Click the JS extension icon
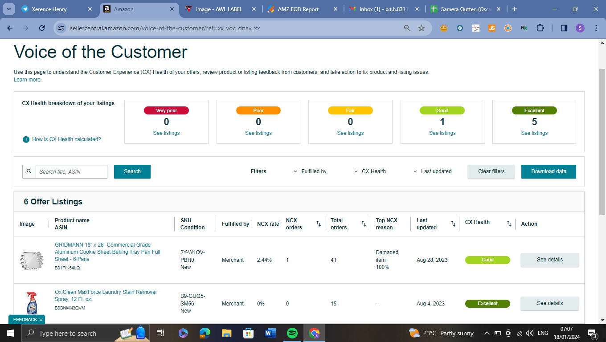The height and width of the screenshot is (342, 606). tap(492, 28)
